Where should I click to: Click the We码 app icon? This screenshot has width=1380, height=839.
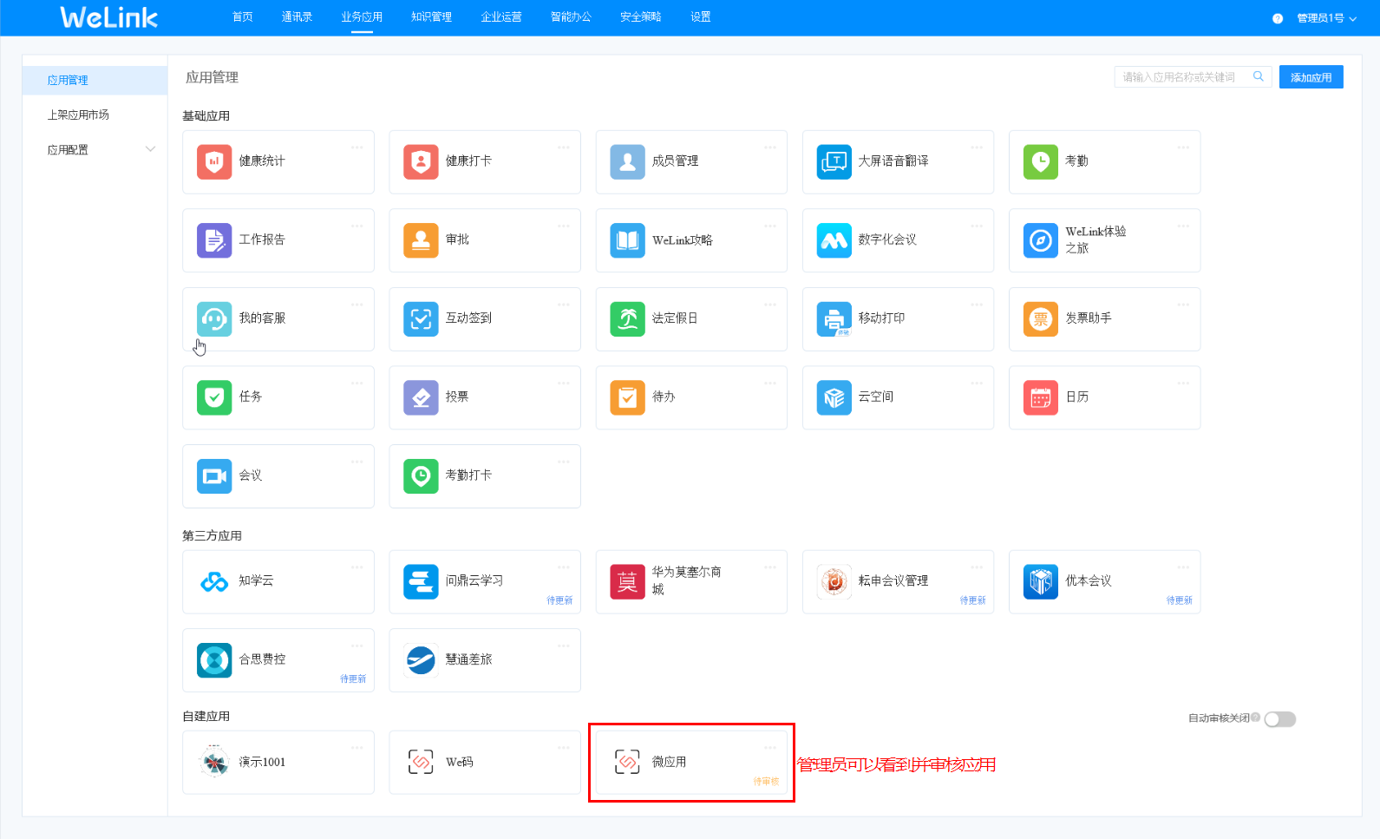421,762
